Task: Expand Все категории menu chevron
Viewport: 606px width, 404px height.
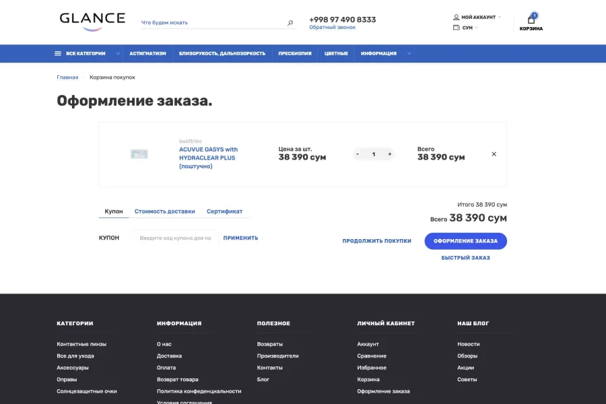Action: pos(118,53)
